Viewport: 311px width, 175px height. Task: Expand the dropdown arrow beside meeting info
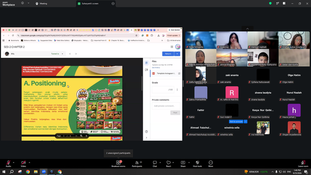click(28, 3)
